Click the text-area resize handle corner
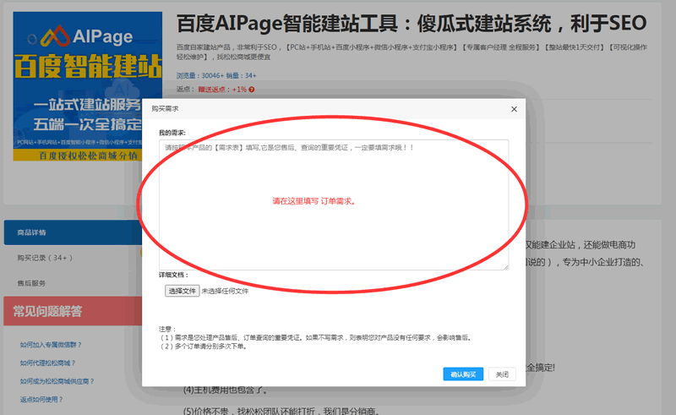This screenshot has width=676, height=415. coord(506,267)
